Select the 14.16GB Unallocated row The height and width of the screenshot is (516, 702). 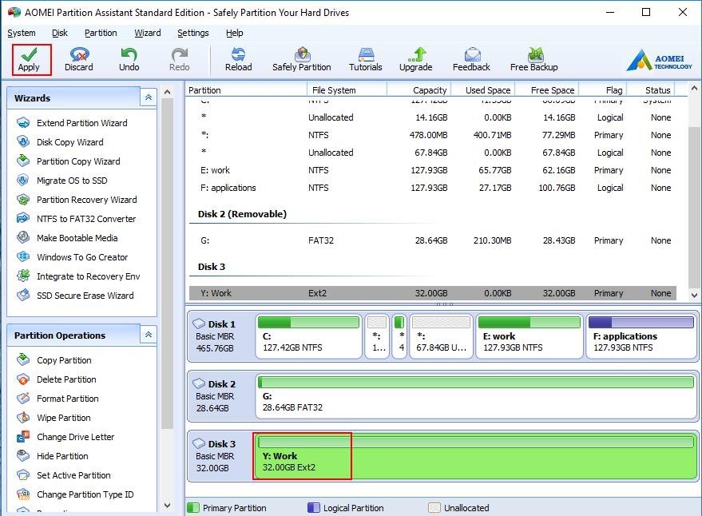pos(433,117)
